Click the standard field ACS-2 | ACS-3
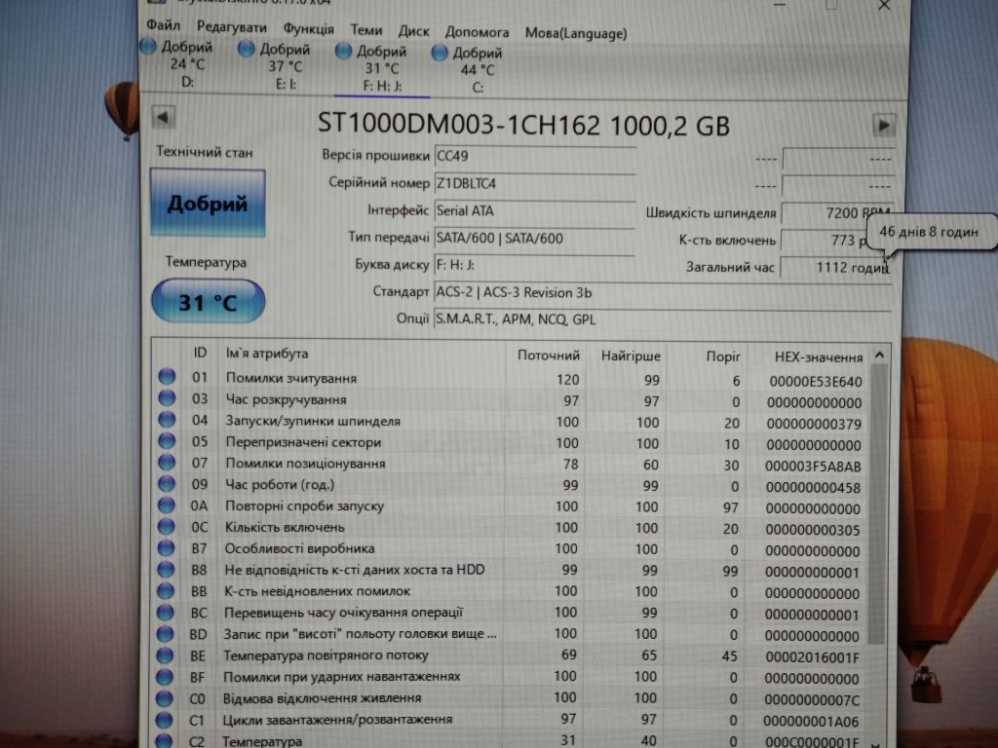The height and width of the screenshot is (748, 998). (x=662, y=293)
